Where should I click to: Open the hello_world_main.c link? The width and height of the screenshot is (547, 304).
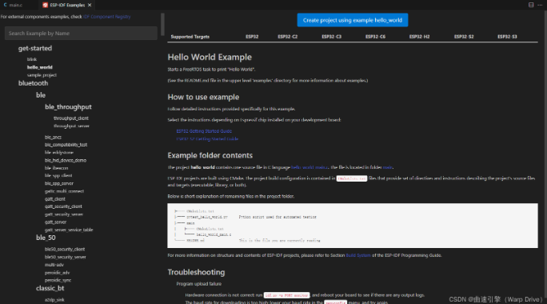tap(309, 167)
